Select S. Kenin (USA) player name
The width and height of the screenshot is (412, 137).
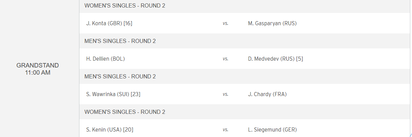point(104,130)
